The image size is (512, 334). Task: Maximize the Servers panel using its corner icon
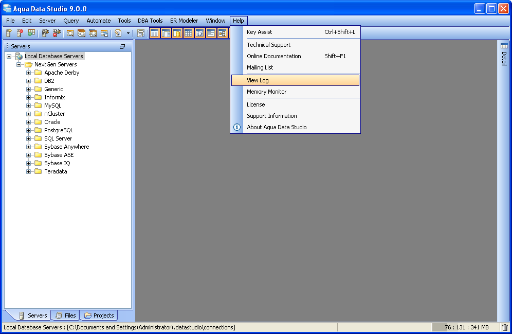coord(122,47)
